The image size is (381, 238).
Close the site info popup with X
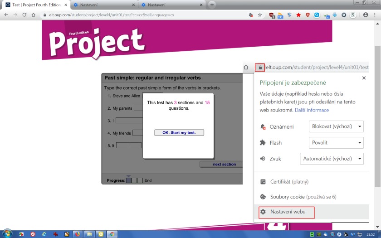click(364, 78)
